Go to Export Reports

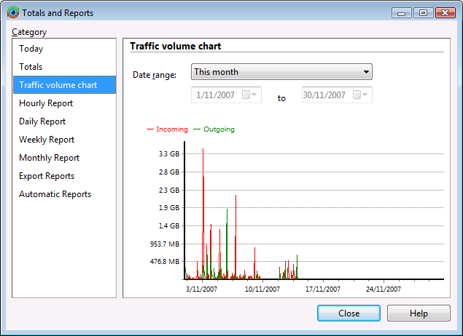click(x=64, y=176)
